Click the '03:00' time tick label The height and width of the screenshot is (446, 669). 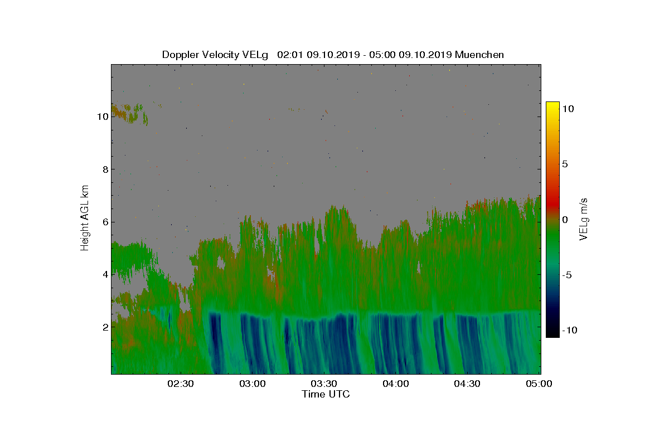252,384
